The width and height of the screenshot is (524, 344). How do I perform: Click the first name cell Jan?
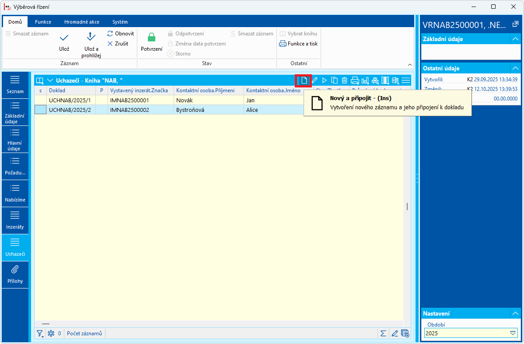(x=273, y=100)
